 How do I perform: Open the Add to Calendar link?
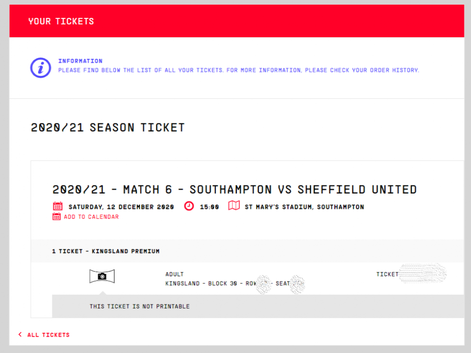coord(91,217)
